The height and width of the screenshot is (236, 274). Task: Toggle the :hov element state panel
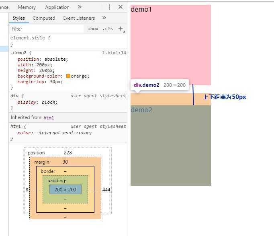(x=93, y=29)
